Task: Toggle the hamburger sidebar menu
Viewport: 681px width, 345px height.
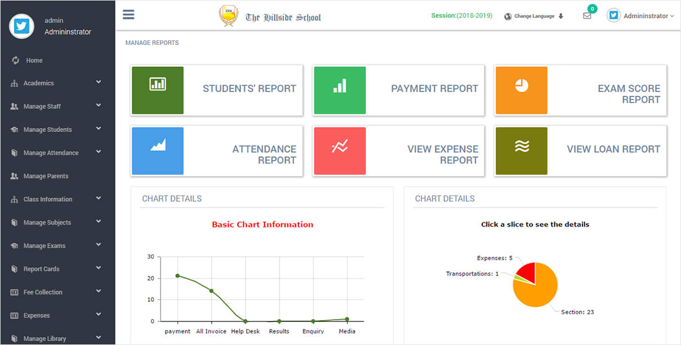Action: coord(128,15)
